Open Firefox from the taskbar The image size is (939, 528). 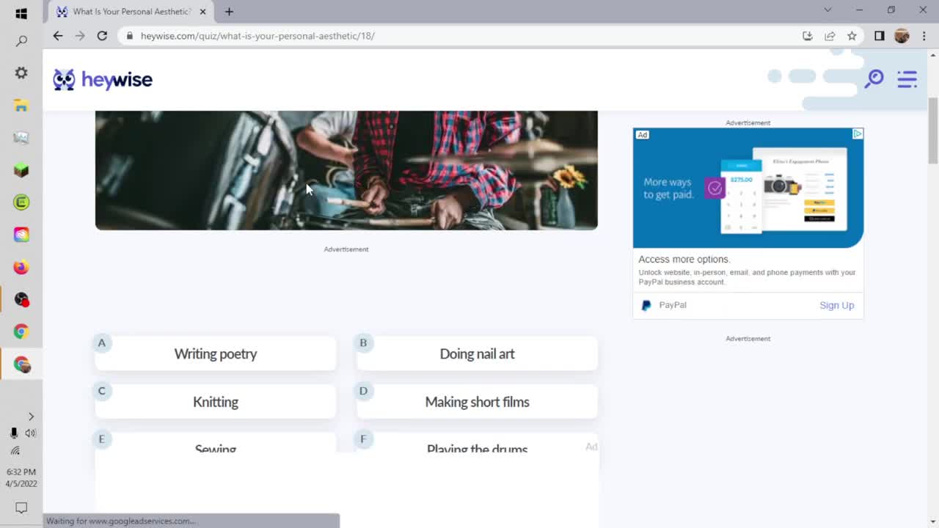coord(21,267)
